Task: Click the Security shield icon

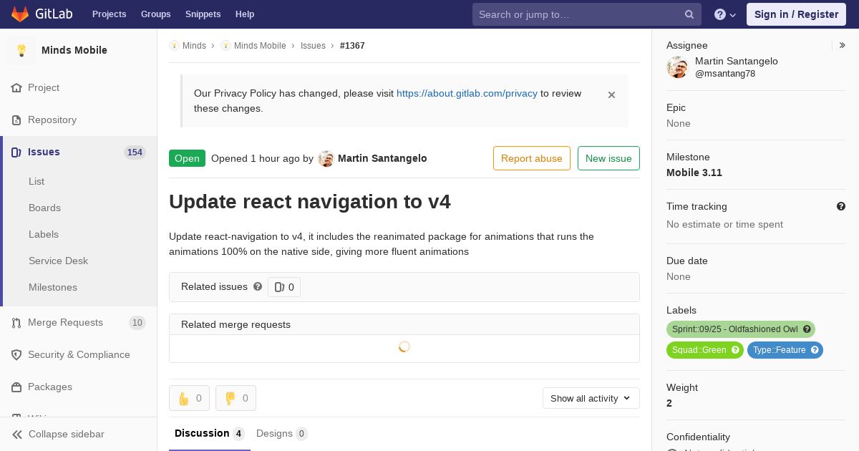Action: 16,354
